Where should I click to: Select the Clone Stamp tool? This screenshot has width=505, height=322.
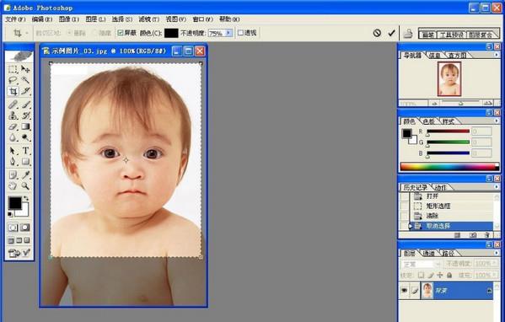[13, 115]
